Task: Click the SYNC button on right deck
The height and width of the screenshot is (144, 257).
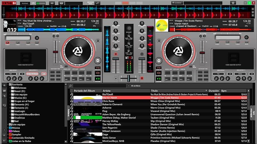Action: click(159, 68)
